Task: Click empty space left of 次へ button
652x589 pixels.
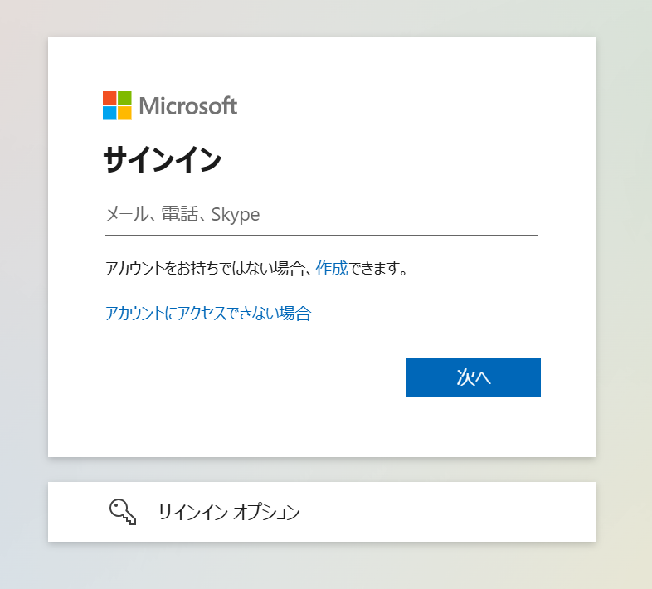Action: point(249,377)
